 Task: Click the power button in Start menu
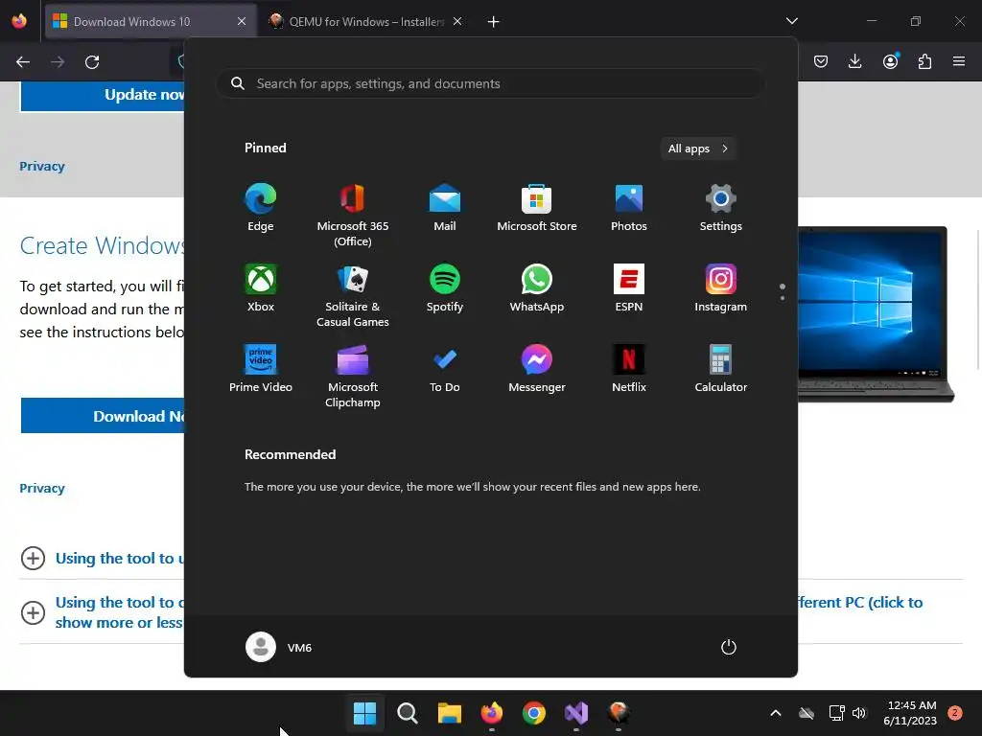point(729,647)
